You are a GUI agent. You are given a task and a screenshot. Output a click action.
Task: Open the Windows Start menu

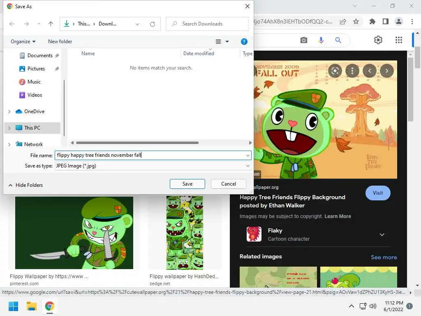pyautogui.click(x=14, y=306)
